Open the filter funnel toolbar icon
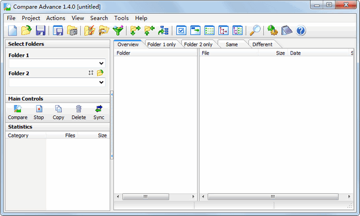The height and width of the screenshot is (216, 360). tap(118, 31)
